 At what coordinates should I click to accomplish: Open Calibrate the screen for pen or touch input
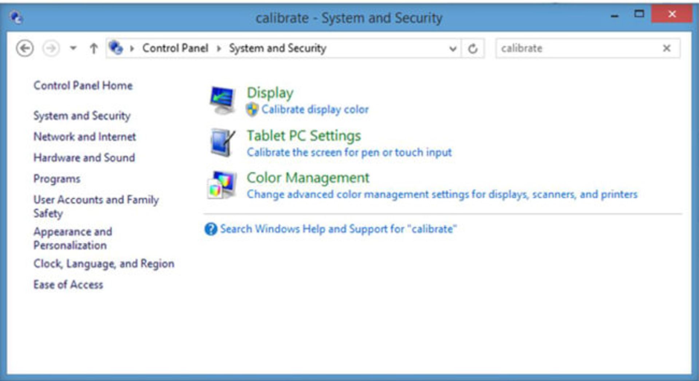point(349,152)
